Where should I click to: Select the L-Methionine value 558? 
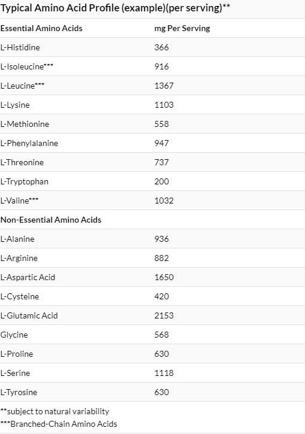click(x=161, y=124)
